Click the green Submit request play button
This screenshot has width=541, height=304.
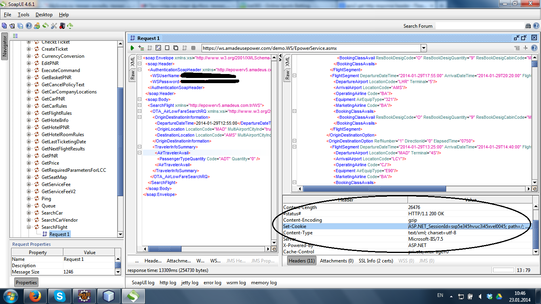(x=132, y=48)
